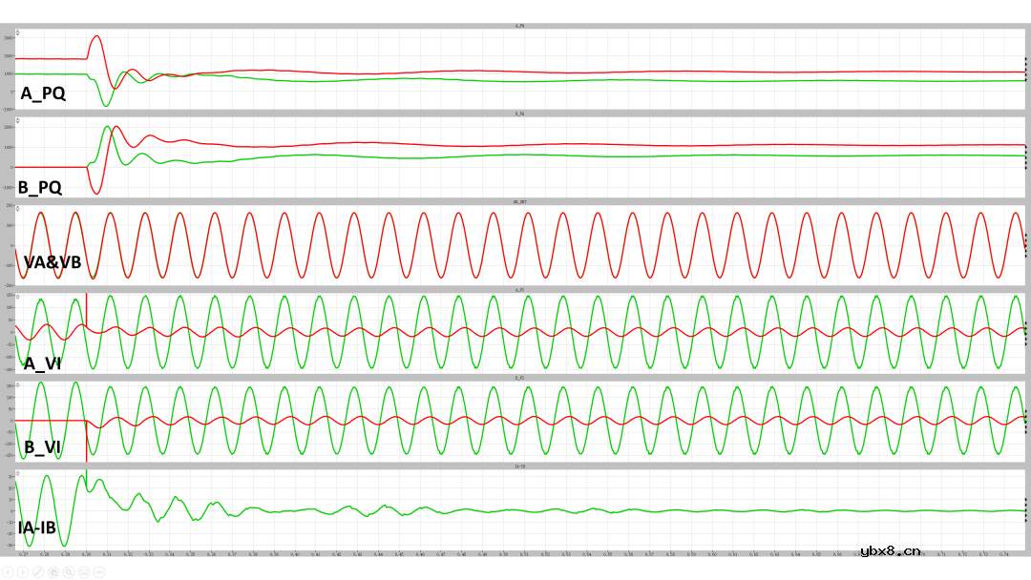Open the see-all-slides icon
Screen dimensions: 1031x580
(53, 571)
